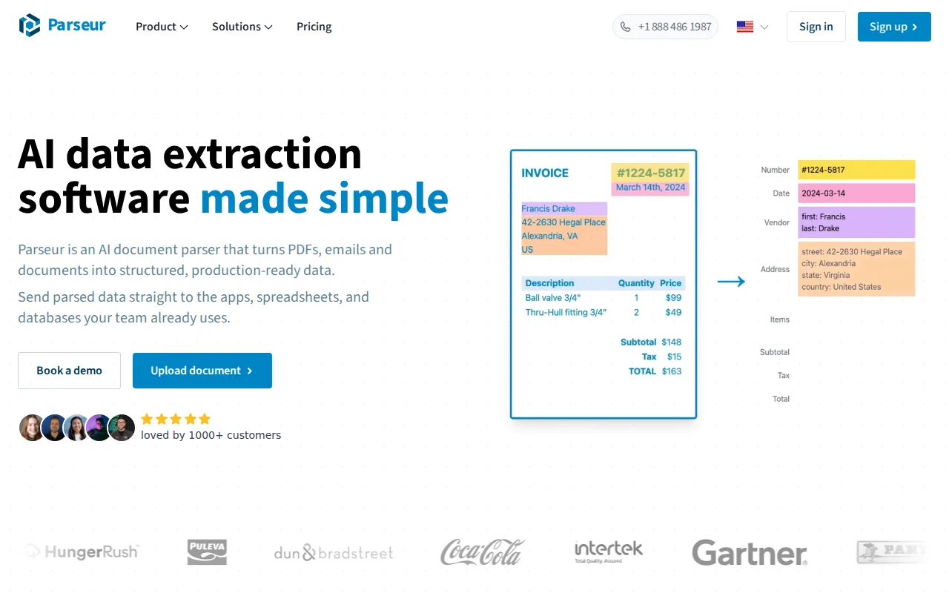Click the March 14th, 2024 date highlight

(x=650, y=188)
